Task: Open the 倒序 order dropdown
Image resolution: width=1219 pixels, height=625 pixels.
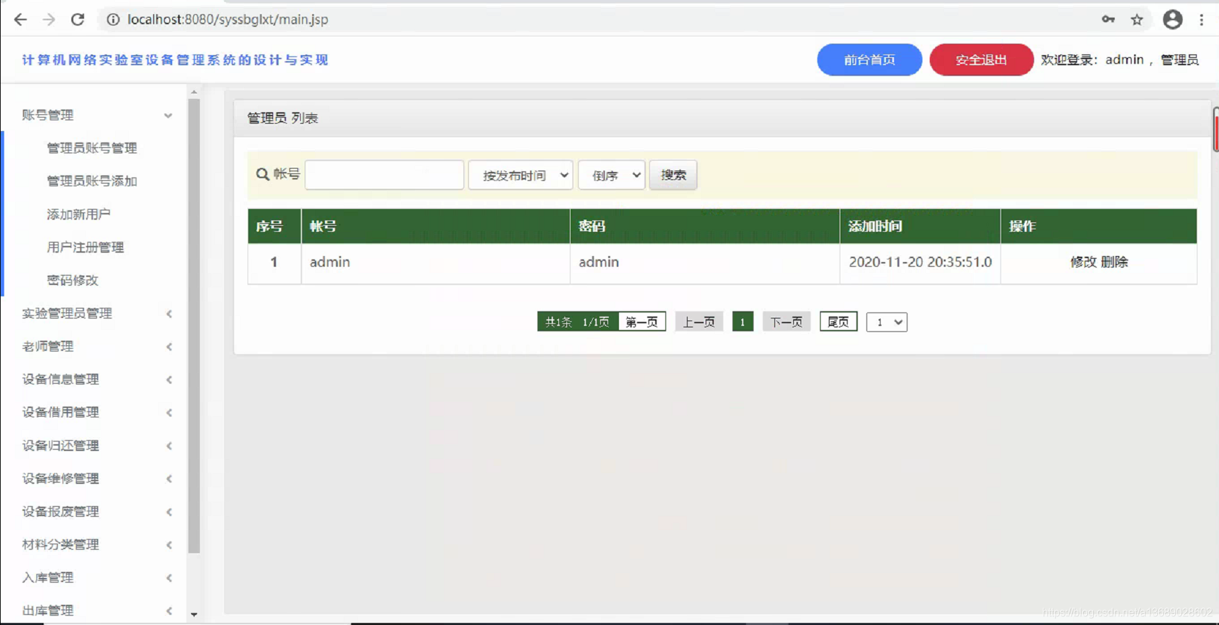Action: point(611,175)
